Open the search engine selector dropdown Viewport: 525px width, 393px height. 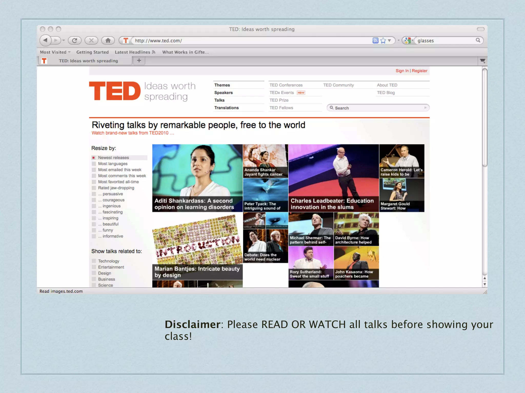tap(408, 40)
